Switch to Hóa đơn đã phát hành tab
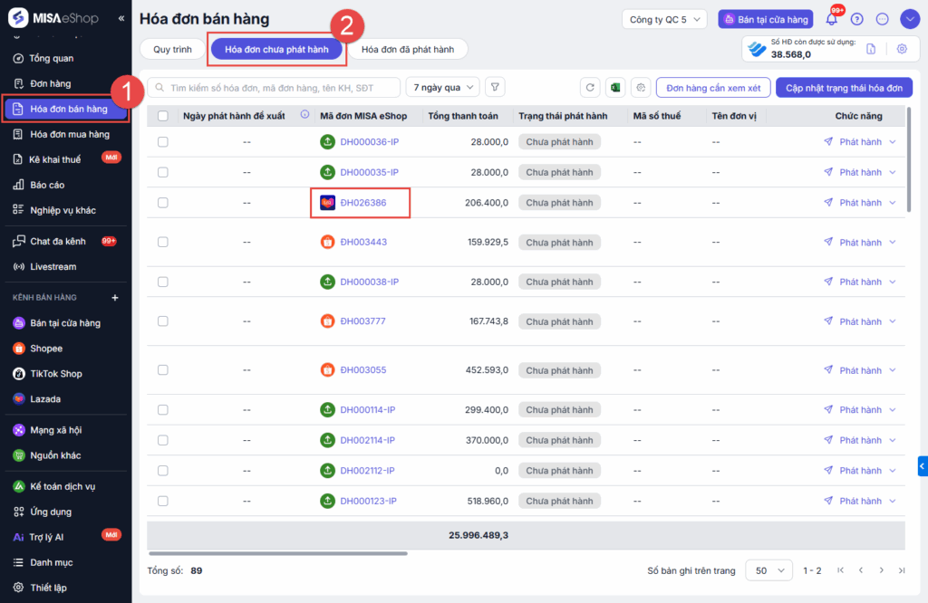 408,49
